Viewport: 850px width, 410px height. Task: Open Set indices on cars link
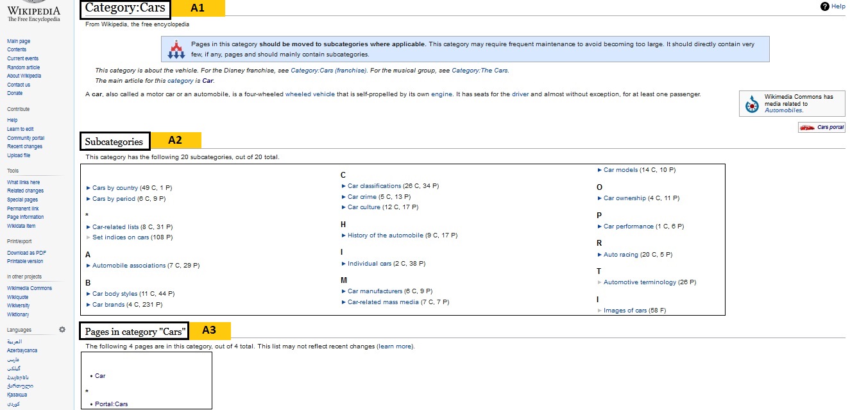pyautogui.click(x=121, y=237)
